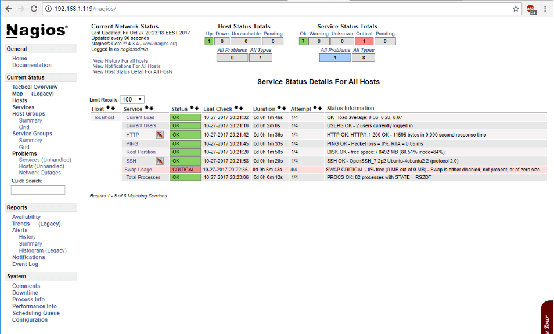The height and width of the screenshot is (334, 554).
Task: Sort Duration column ascending with up arrow
Action: point(279,108)
